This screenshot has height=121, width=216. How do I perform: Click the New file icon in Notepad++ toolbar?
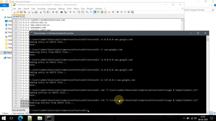(14, 12)
